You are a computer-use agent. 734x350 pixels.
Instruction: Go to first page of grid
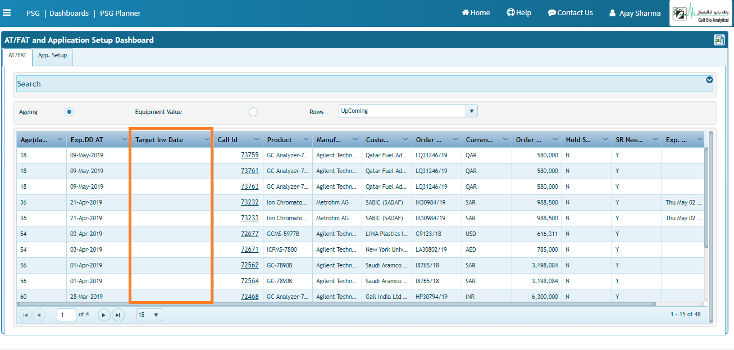pos(25,315)
